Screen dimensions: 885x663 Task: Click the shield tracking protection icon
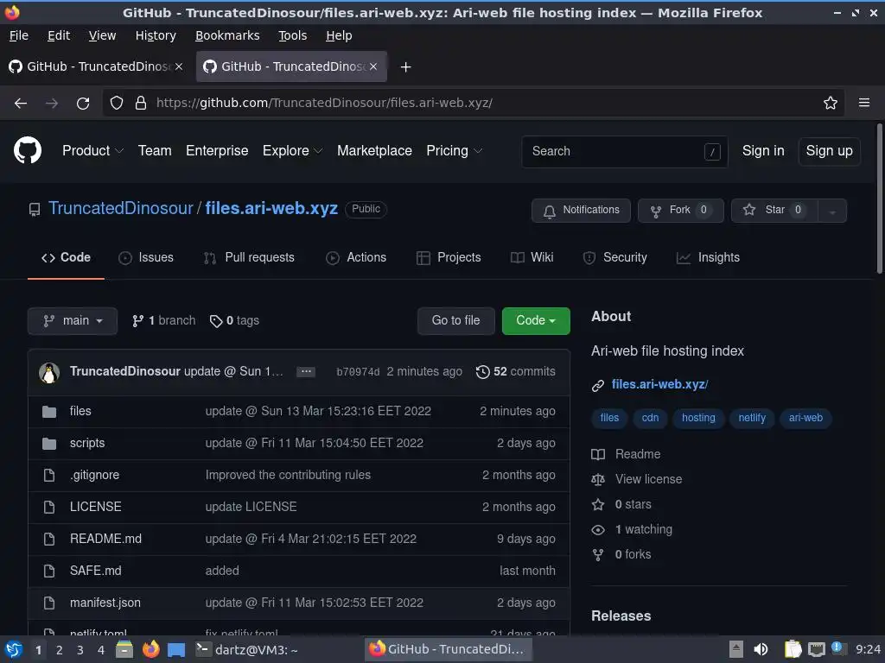click(x=117, y=104)
